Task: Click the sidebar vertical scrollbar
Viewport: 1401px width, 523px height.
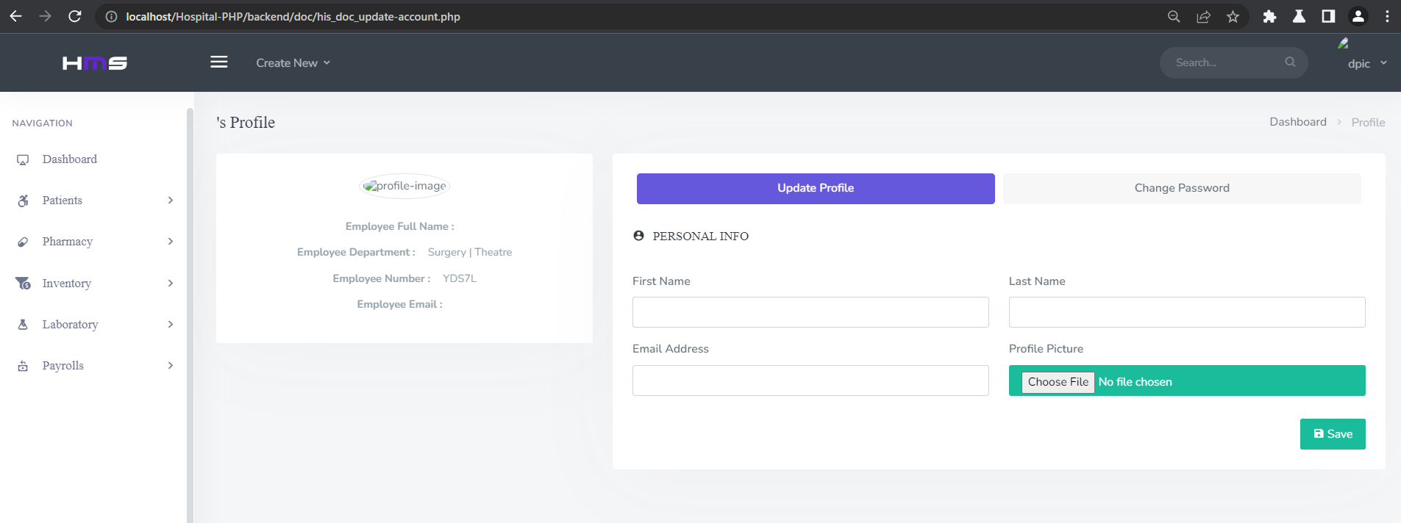Action: [x=190, y=315]
